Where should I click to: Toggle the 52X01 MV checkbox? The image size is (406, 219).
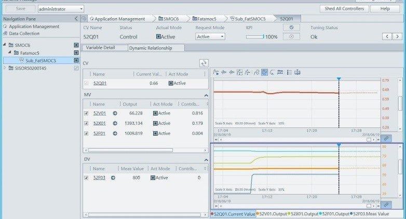86,123
